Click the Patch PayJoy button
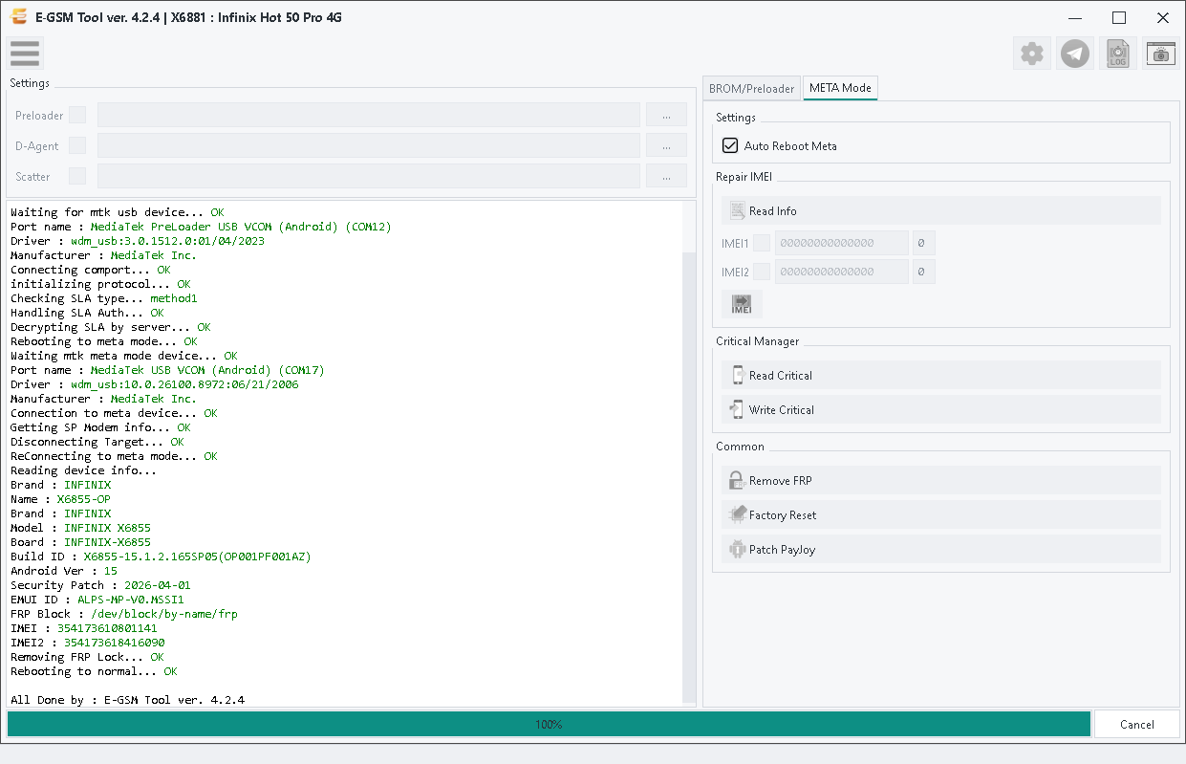This screenshot has height=764, width=1186. click(941, 549)
